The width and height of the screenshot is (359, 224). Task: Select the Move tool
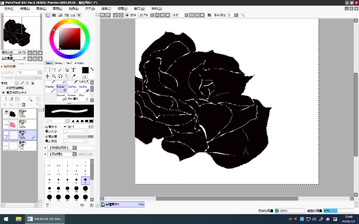[47, 76]
